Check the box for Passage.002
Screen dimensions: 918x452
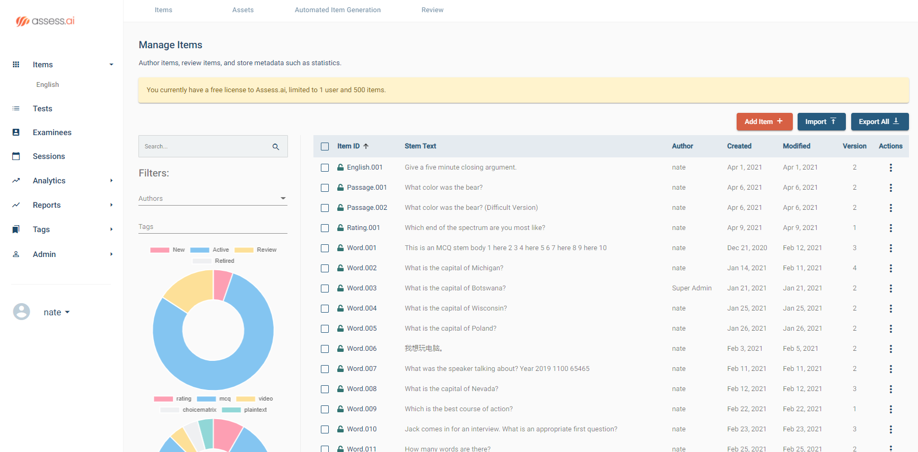pyautogui.click(x=325, y=208)
